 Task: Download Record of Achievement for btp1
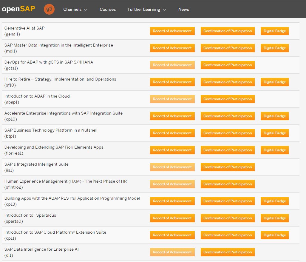click(x=172, y=133)
